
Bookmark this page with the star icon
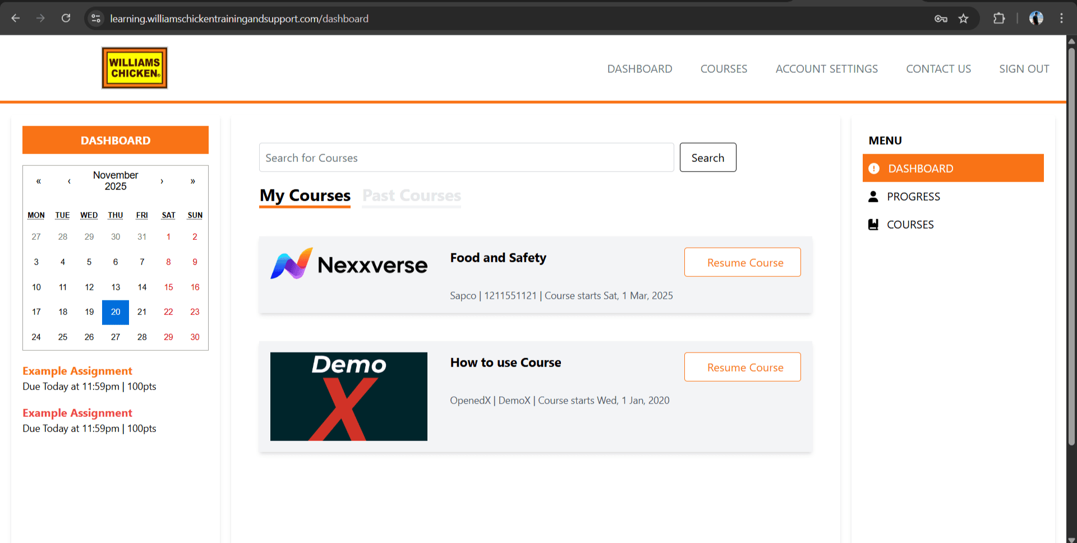(x=963, y=18)
